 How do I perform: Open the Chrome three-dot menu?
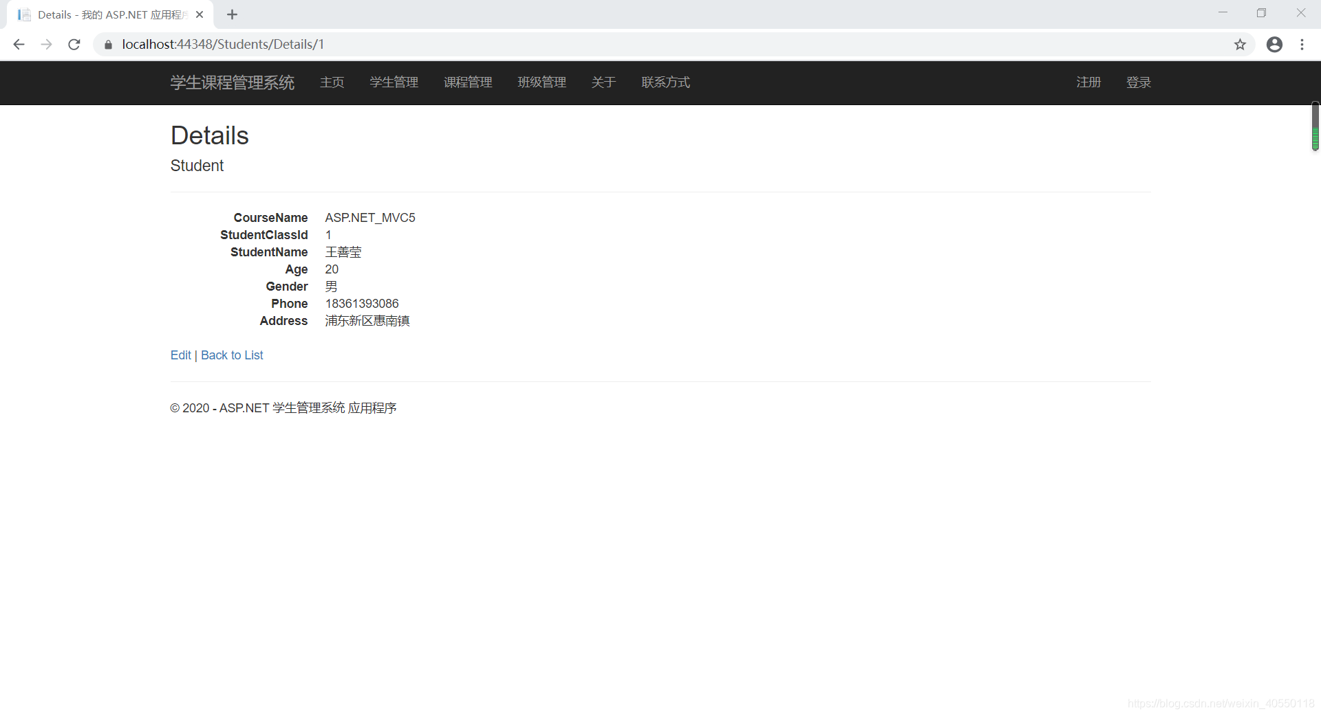pos(1302,45)
